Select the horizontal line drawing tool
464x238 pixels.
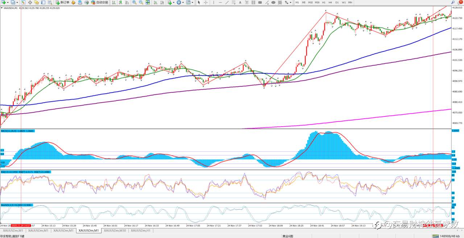(x=221, y=2)
